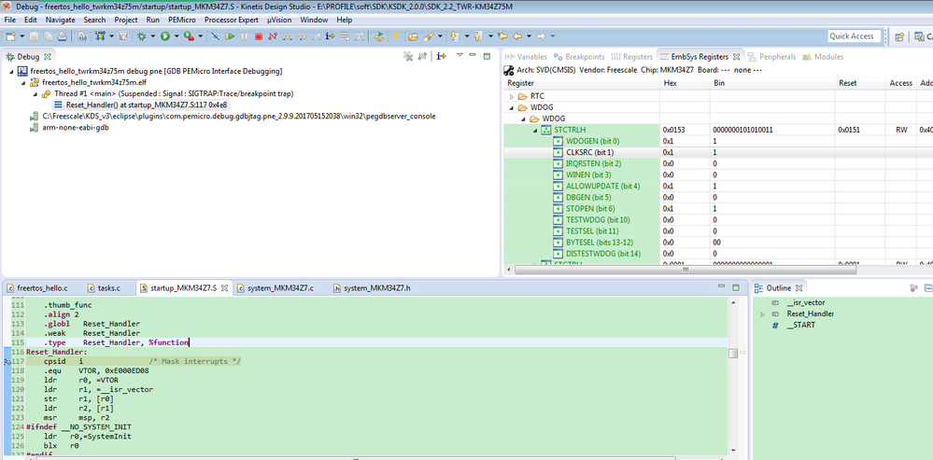Resume execution with the Resume icon
The height and width of the screenshot is (460, 933).
tap(230, 36)
